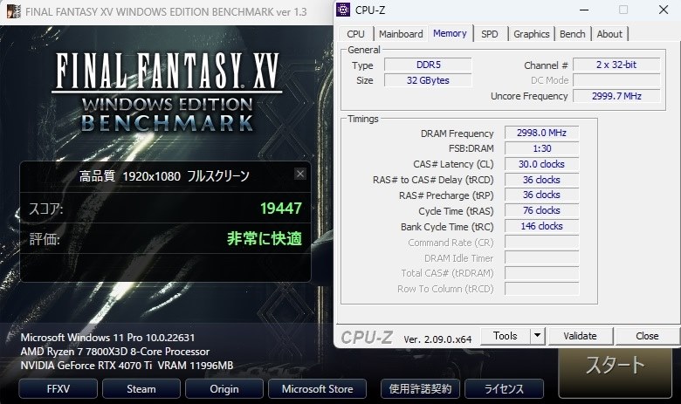This screenshot has height=404, width=681.
Task: Close the CPU-Z window with X
Action: (x=664, y=10)
